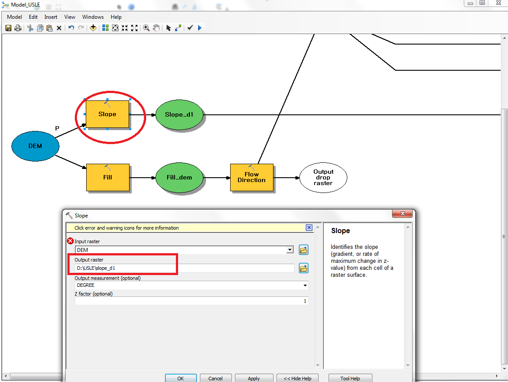Add data or tool to model
This screenshot has height=382, width=508.
click(x=93, y=28)
